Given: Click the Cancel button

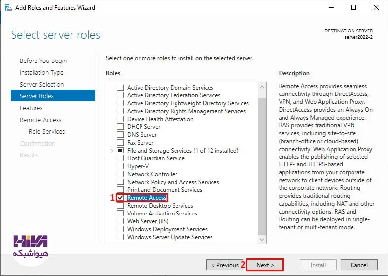Looking at the screenshot, I should click(x=359, y=265).
